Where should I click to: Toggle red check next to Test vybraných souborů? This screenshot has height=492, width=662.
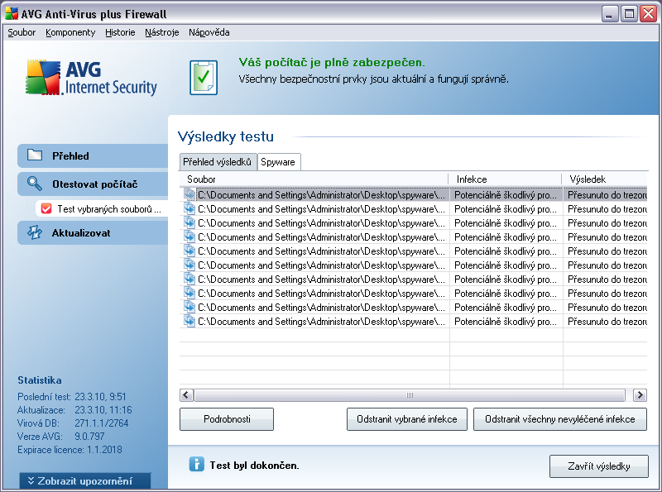(46, 208)
